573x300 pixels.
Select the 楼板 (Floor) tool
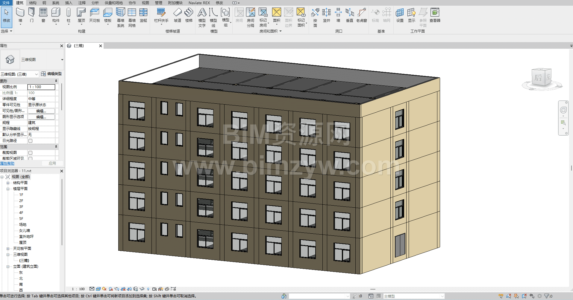click(108, 16)
